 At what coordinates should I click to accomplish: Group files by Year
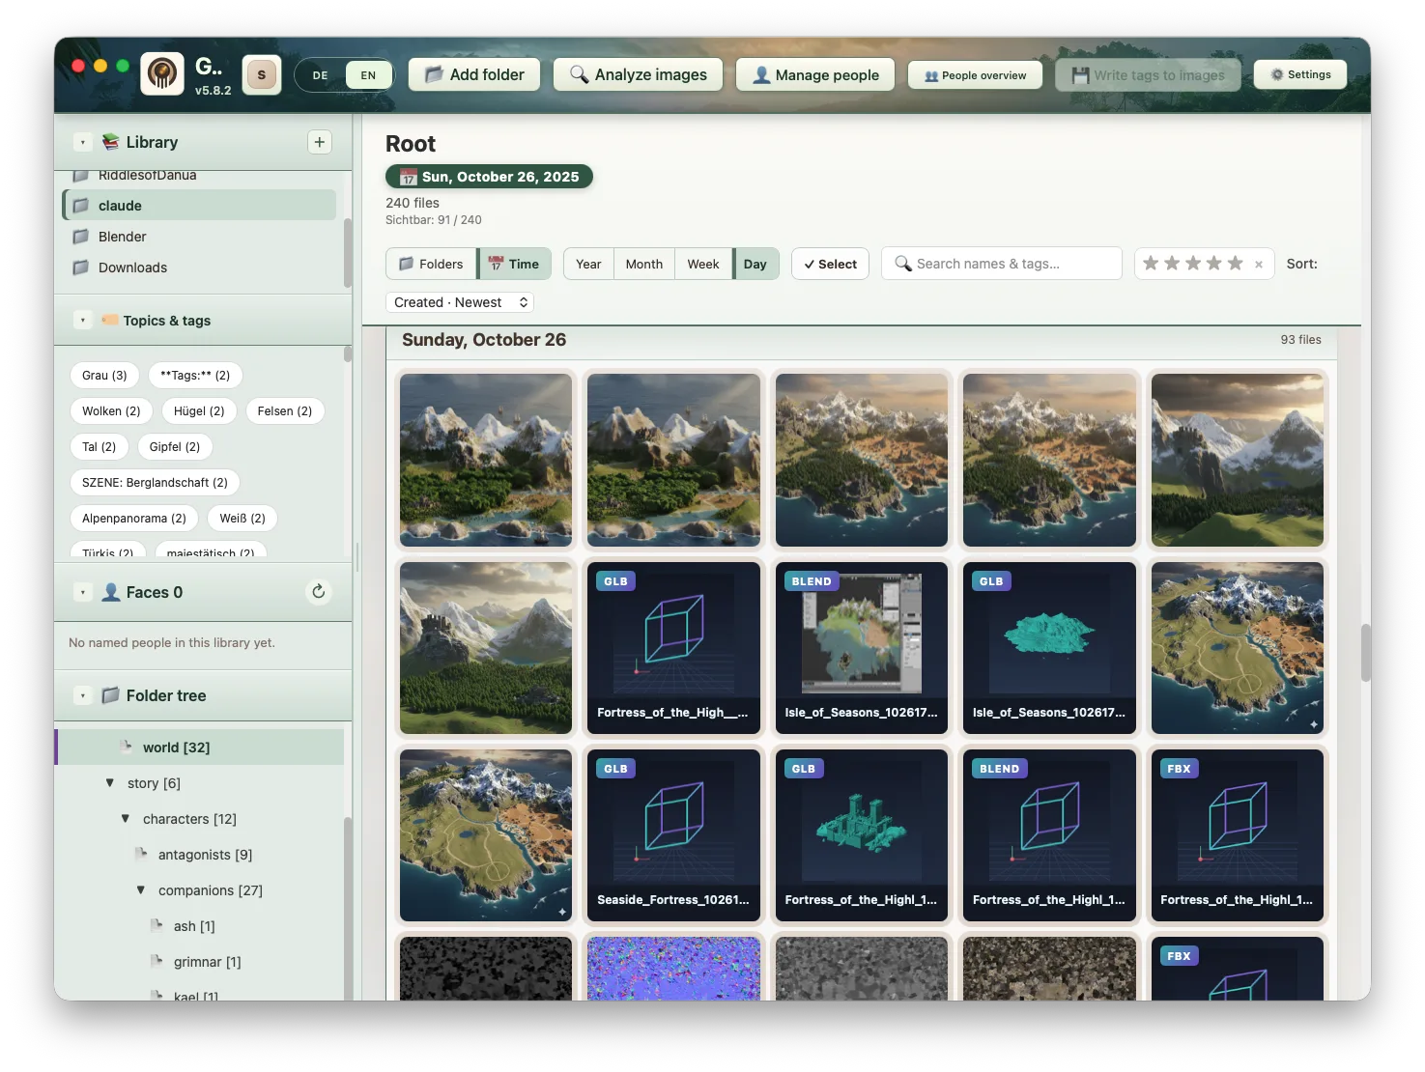coord(588,264)
